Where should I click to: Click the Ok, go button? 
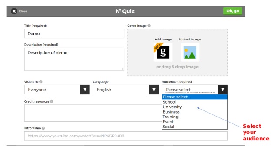pyautogui.click(x=233, y=11)
